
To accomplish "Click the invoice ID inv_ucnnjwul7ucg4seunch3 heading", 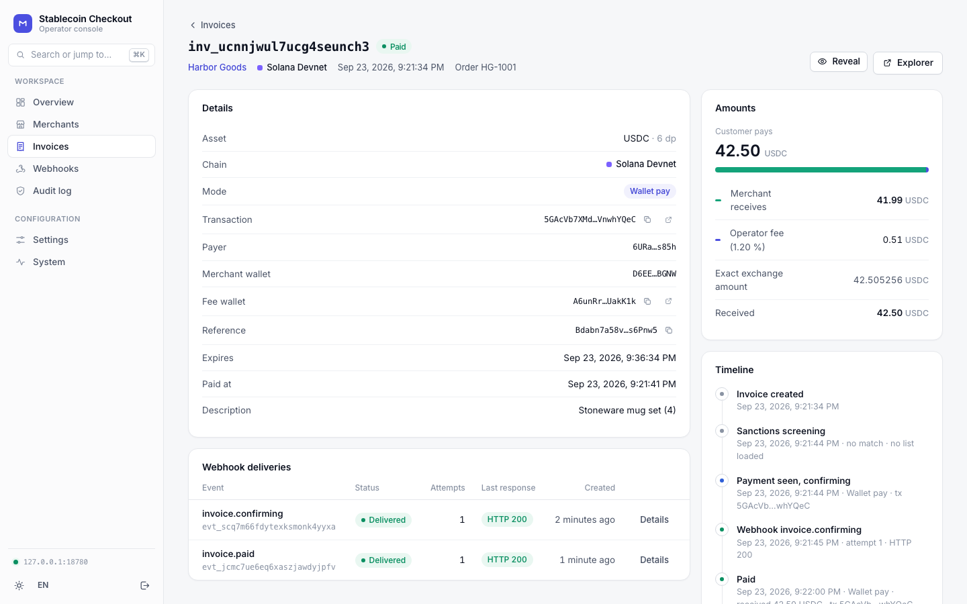I will click(279, 46).
